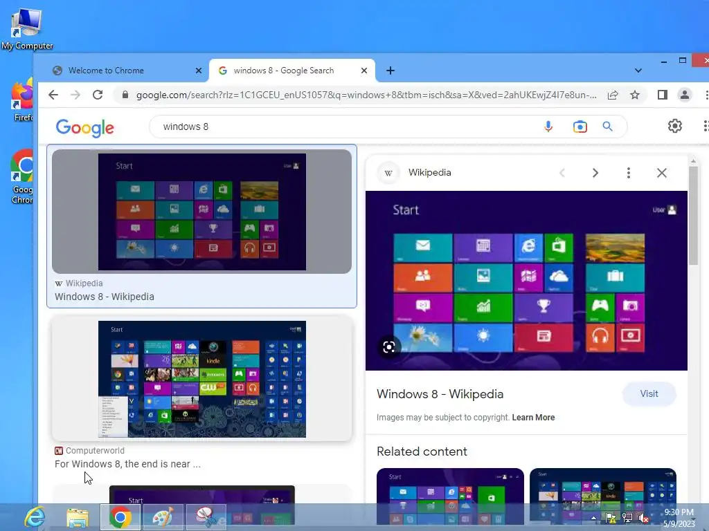
Task: Select the Wikipedia Windows 8 result thumbnail
Action: click(201, 212)
